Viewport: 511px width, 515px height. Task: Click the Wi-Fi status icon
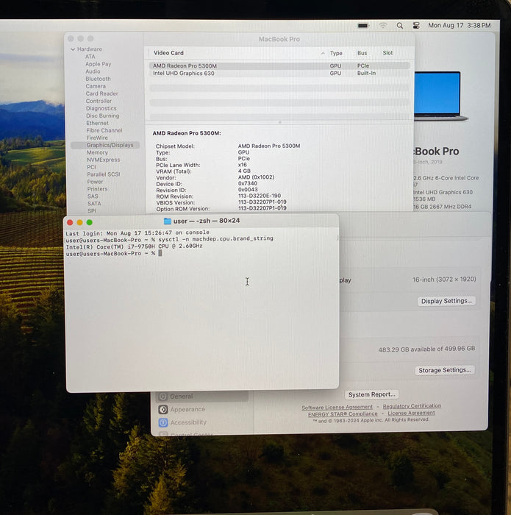382,26
